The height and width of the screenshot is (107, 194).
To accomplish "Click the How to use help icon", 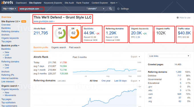I will click(178, 18).
